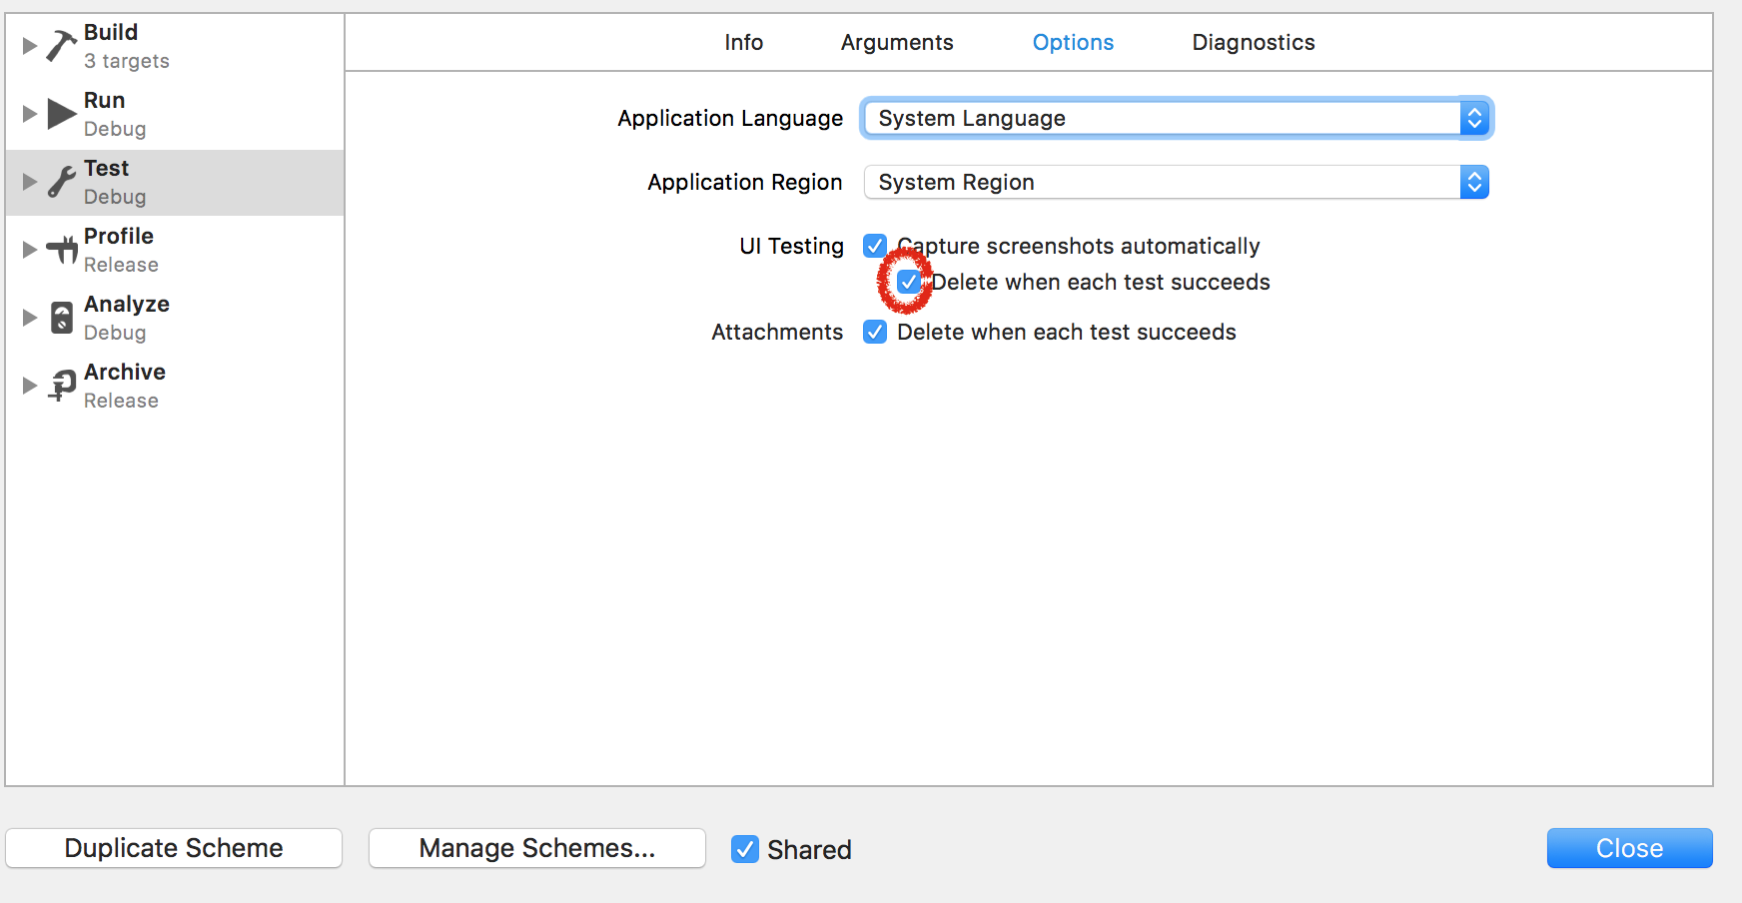The width and height of the screenshot is (1742, 903).
Task: Expand the Archive action disclosure triangle
Action: (30, 386)
